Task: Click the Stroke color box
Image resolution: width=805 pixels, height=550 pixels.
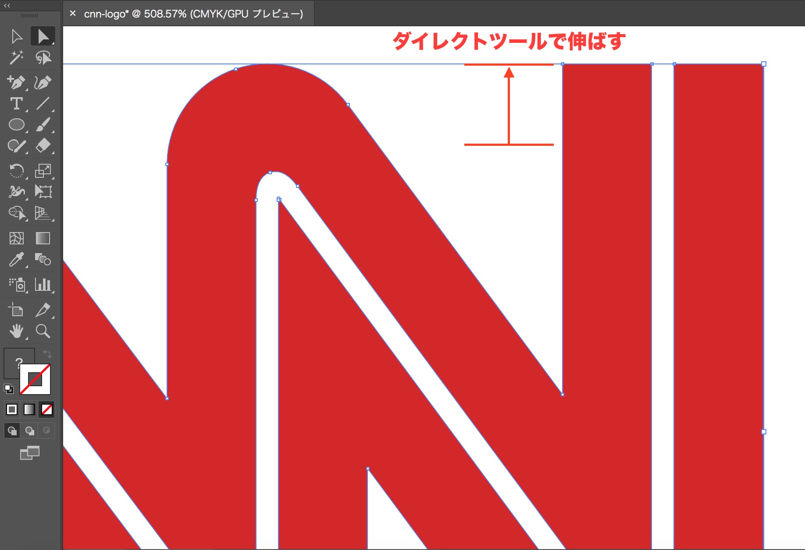Action: tap(35, 379)
